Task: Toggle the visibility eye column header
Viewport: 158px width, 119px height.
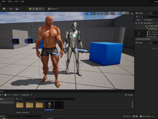Action: coord(136,23)
